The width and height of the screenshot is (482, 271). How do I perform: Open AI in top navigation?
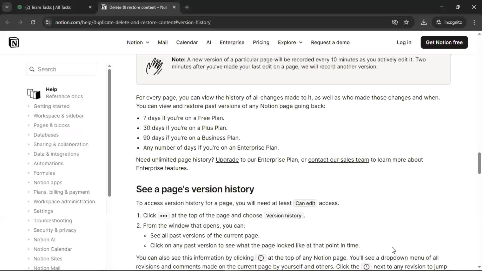(209, 42)
